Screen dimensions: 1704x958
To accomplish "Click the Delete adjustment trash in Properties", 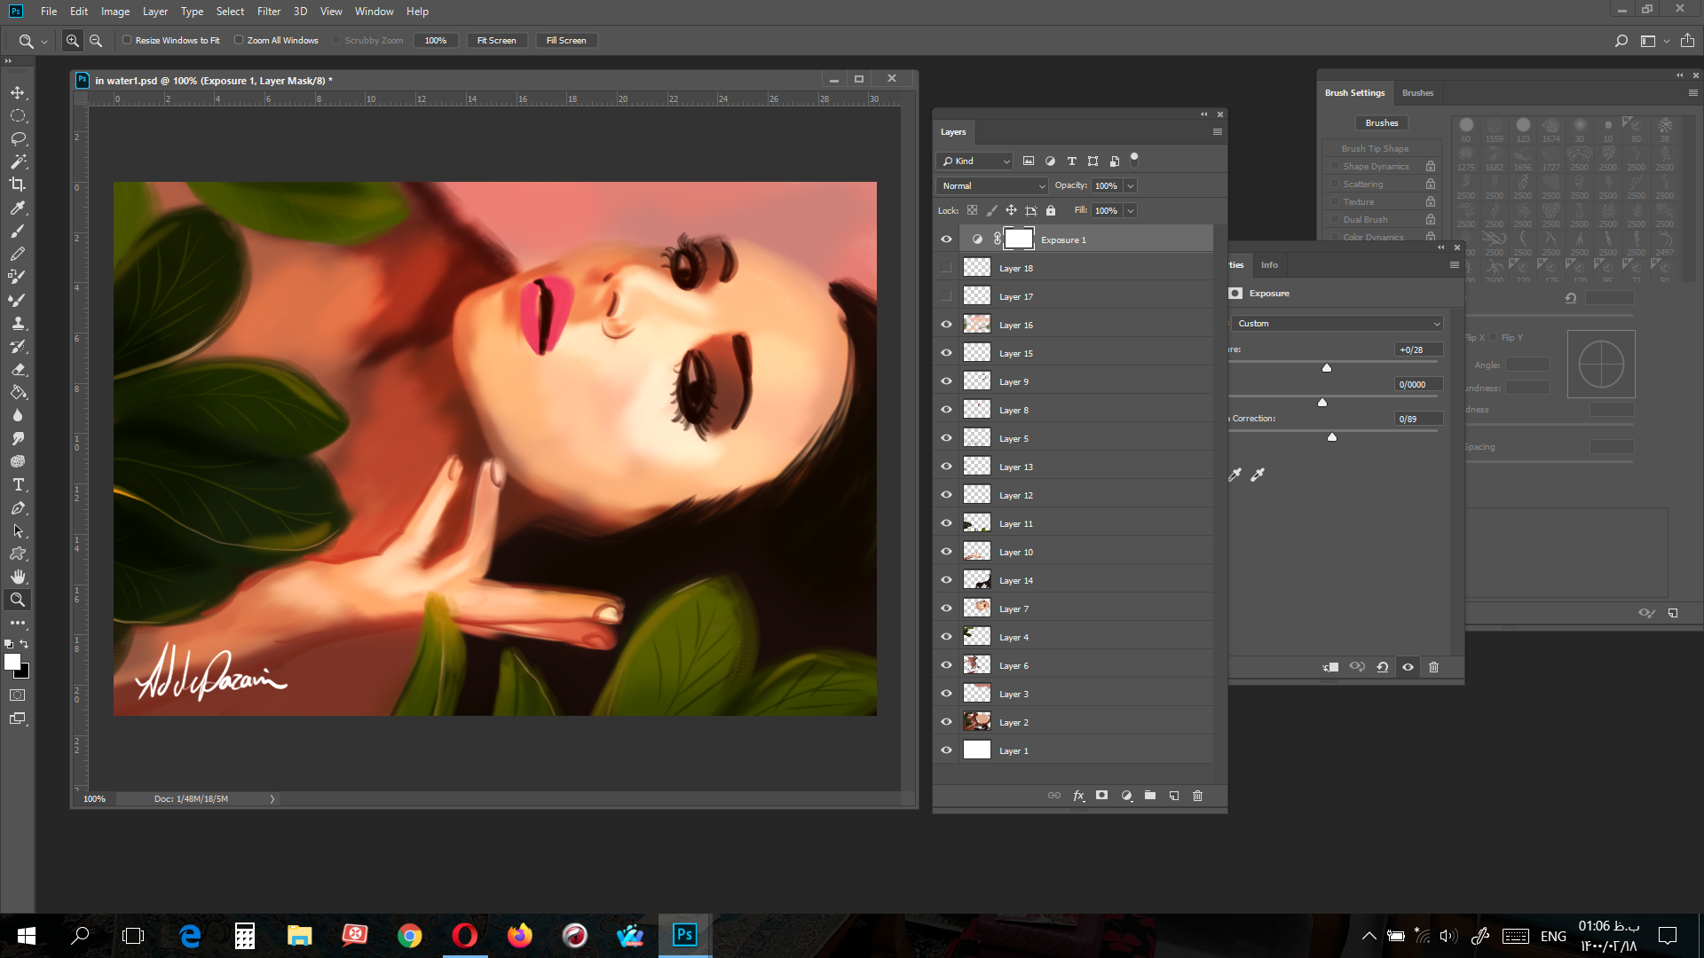I will click(x=1433, y=667).
